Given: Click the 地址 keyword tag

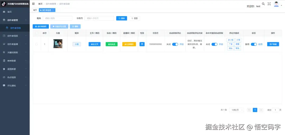Looking at the screenshot, I should coord(230,48).
